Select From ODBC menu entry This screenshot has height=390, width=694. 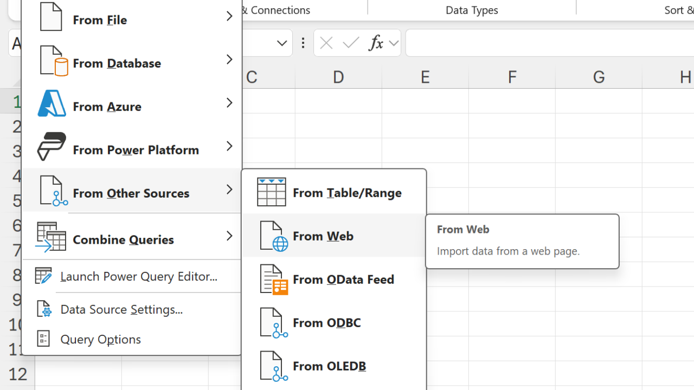[x=326, y=323]
